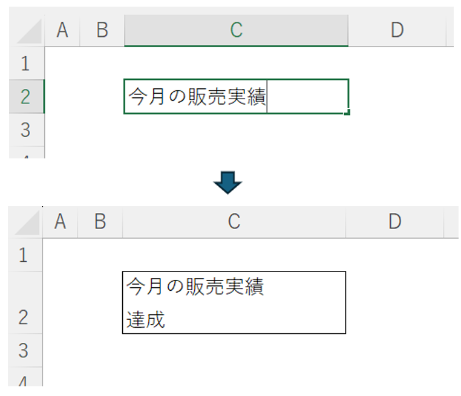Select the tall row 2 header in the lower sheet
The height and width of the screenshot is (396, 461).
tap(24, 303)
